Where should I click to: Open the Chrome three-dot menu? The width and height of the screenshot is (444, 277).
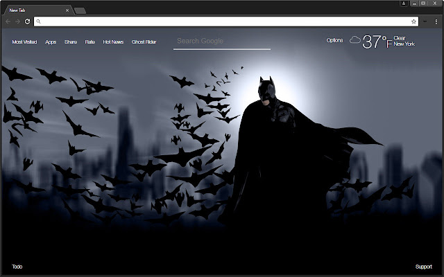pos(436,21)
